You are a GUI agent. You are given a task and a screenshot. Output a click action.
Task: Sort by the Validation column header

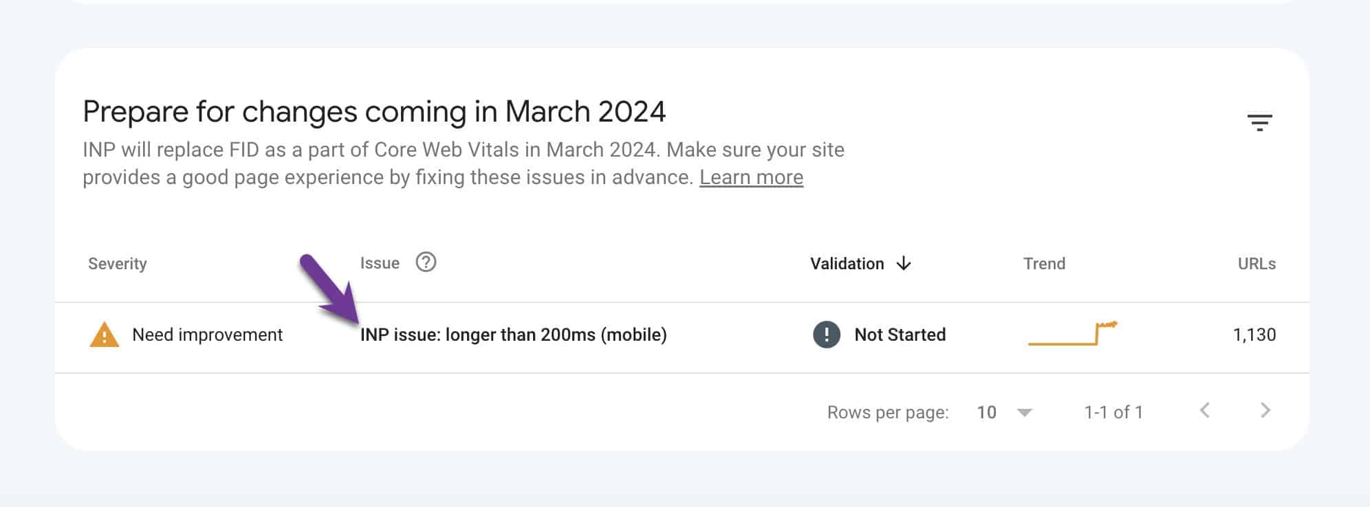tap(847, 264)
